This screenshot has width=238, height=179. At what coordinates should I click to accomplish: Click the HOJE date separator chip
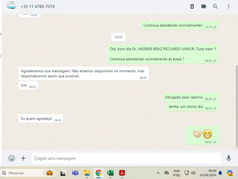[x=118, y=37]
